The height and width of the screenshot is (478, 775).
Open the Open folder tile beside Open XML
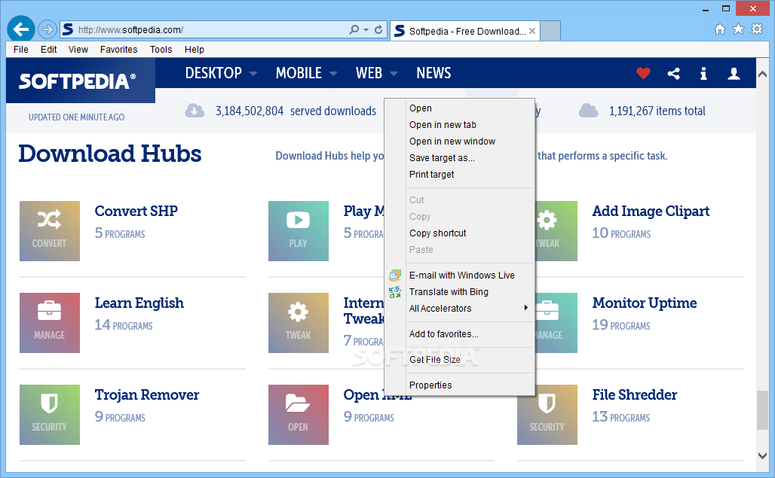click(x=298, y=414)
